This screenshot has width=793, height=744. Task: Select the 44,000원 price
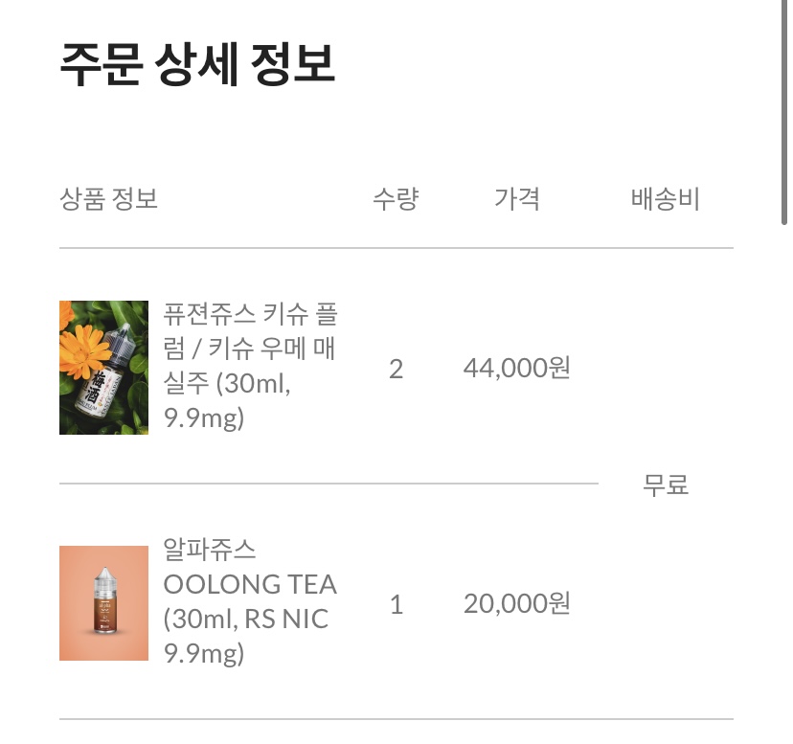(517, 369)
